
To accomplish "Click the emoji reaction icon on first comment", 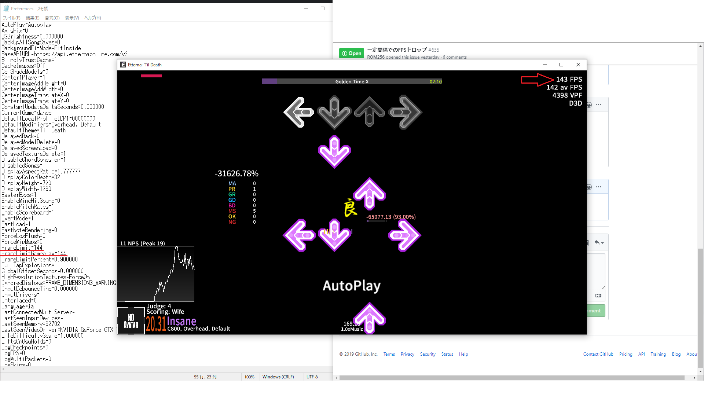I will (589, 105).
